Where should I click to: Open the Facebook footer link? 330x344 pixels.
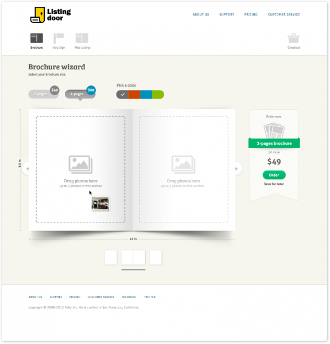129,297
